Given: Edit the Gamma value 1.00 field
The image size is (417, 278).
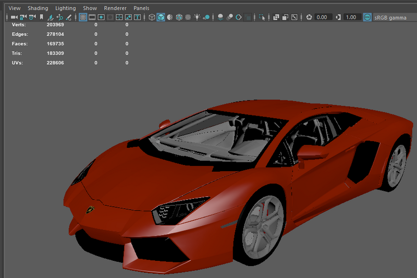Looking at the screenshot, I should [x=352, y=17].
